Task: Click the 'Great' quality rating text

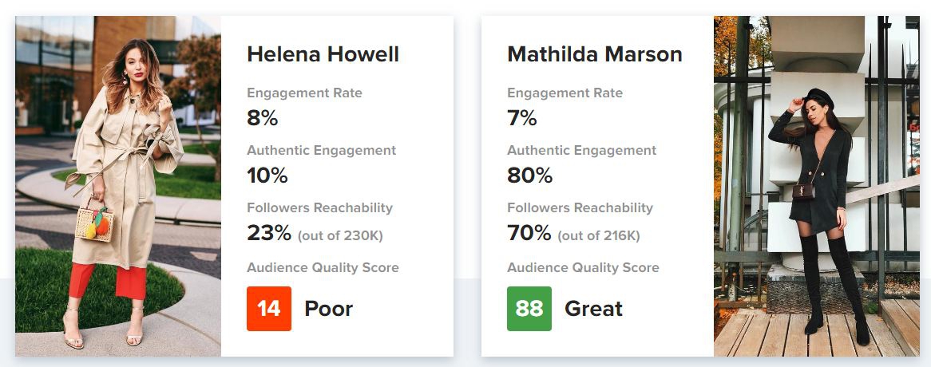Action: tap(593, 309)
